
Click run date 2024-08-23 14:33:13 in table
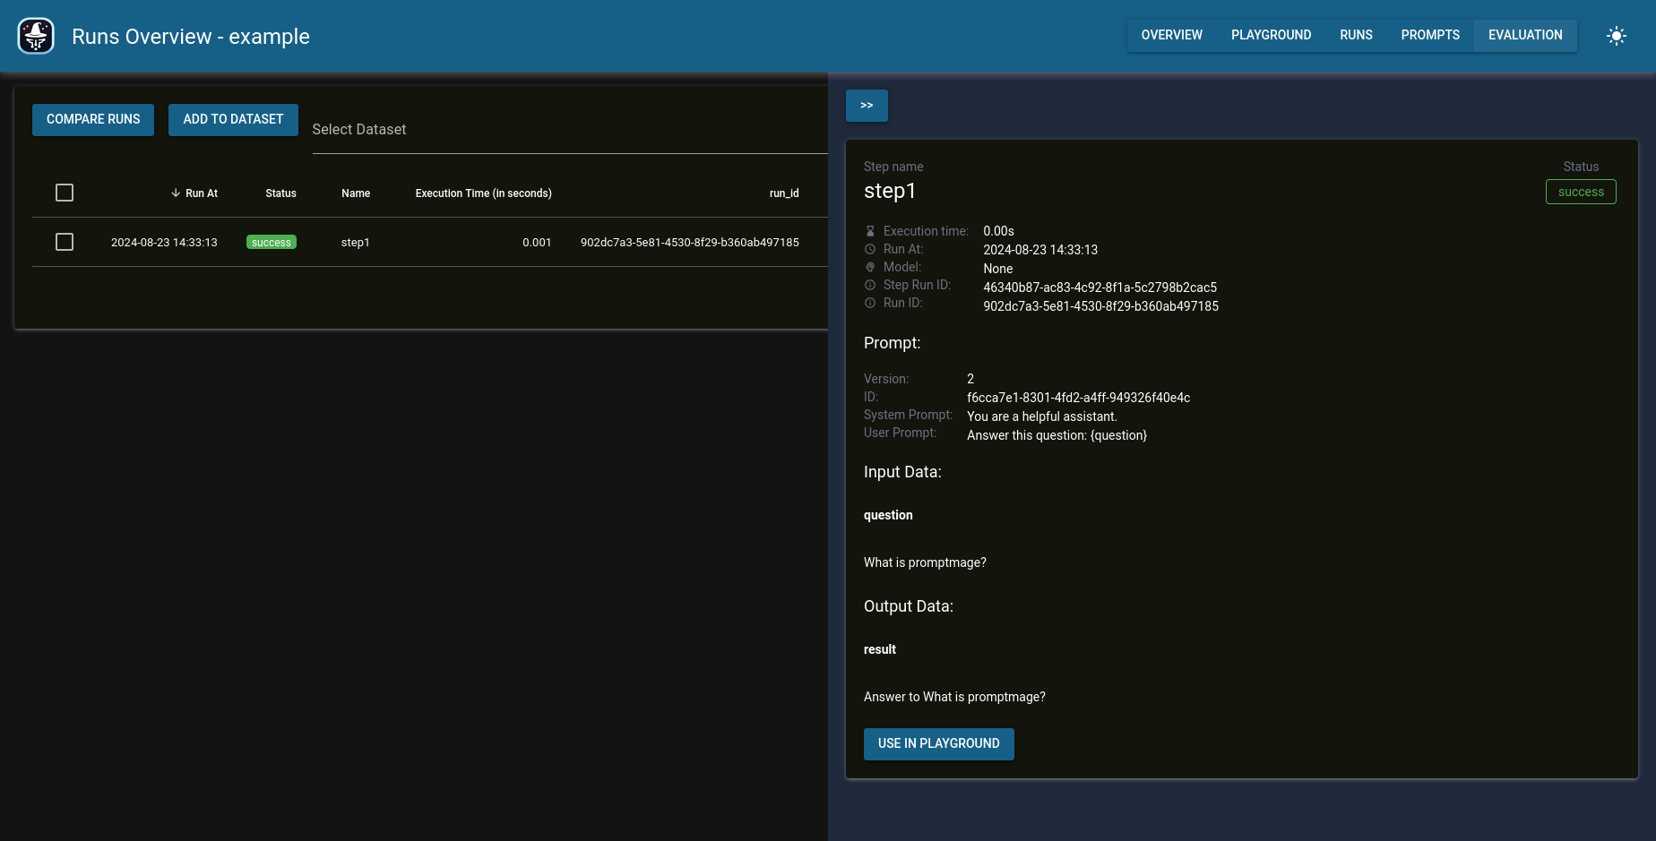164,243
